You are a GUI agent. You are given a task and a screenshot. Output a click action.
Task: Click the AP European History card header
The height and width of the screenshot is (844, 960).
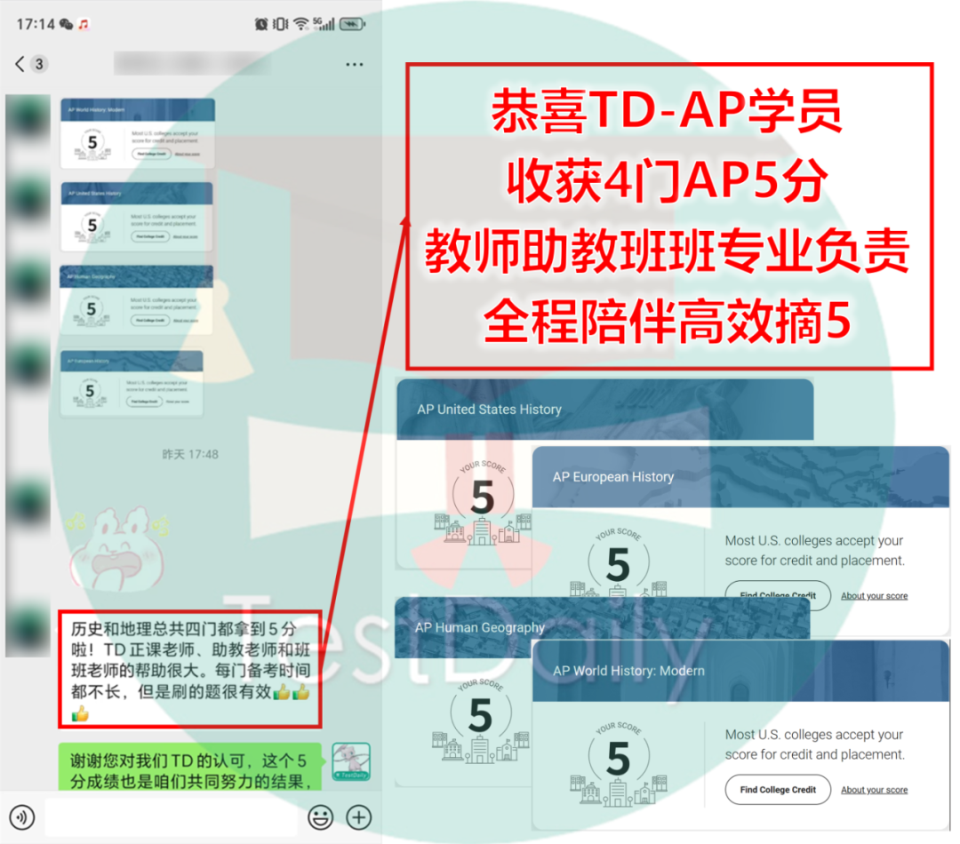click(740, 477)
